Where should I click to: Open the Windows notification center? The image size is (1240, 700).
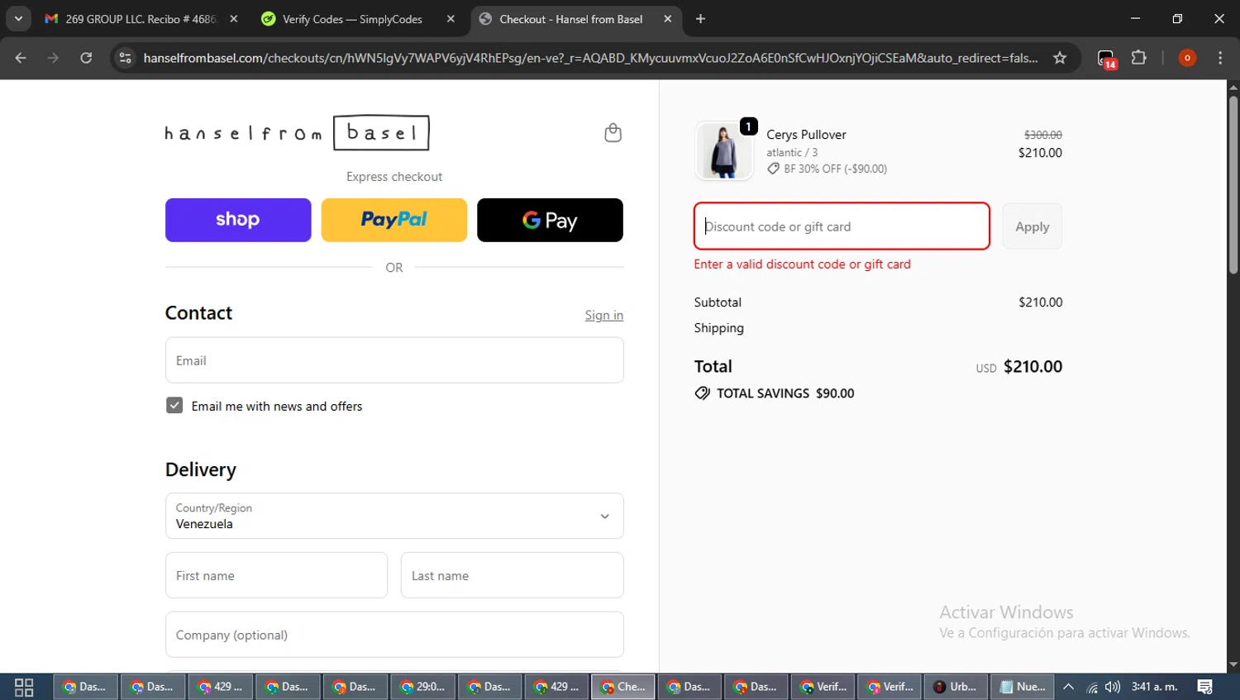point(1205,687)
